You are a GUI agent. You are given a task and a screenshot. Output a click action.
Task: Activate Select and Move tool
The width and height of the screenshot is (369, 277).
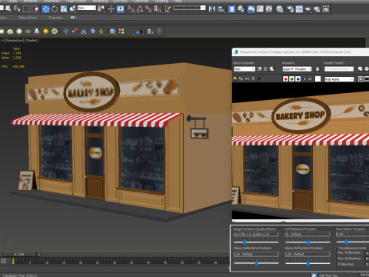click(45, 9)
